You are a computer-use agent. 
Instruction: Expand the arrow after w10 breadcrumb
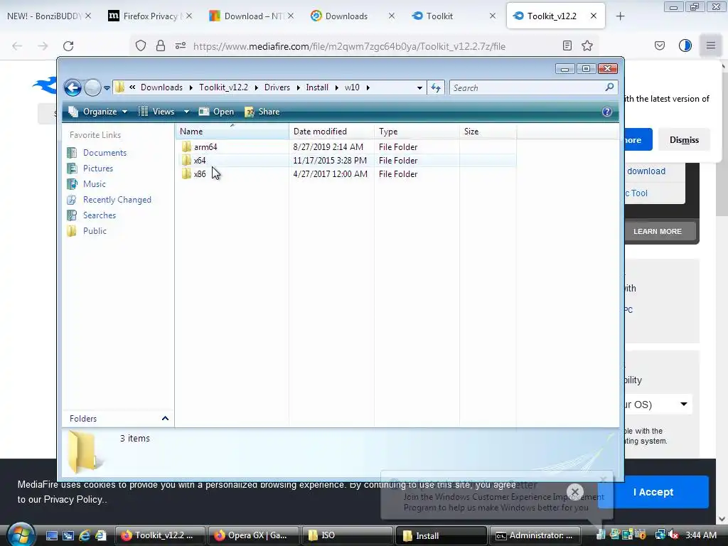pos(368,87)
